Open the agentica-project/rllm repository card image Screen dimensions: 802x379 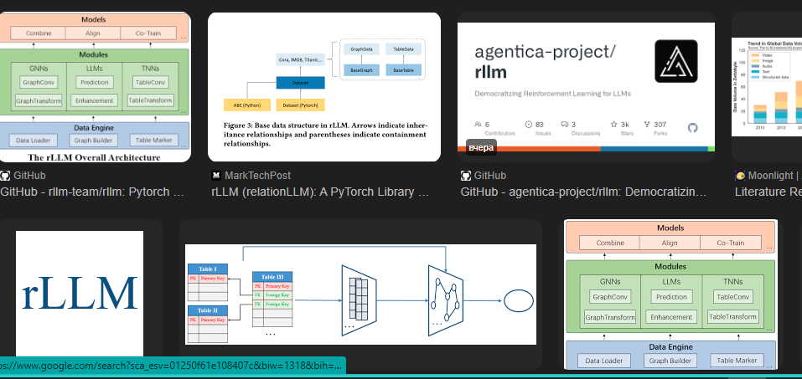(x=586, y=87)
